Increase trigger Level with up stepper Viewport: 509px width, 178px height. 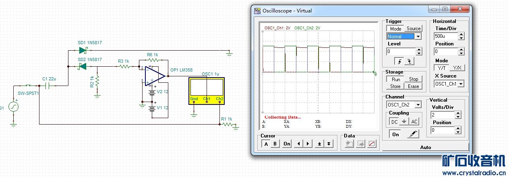click(x=419, y=49)
